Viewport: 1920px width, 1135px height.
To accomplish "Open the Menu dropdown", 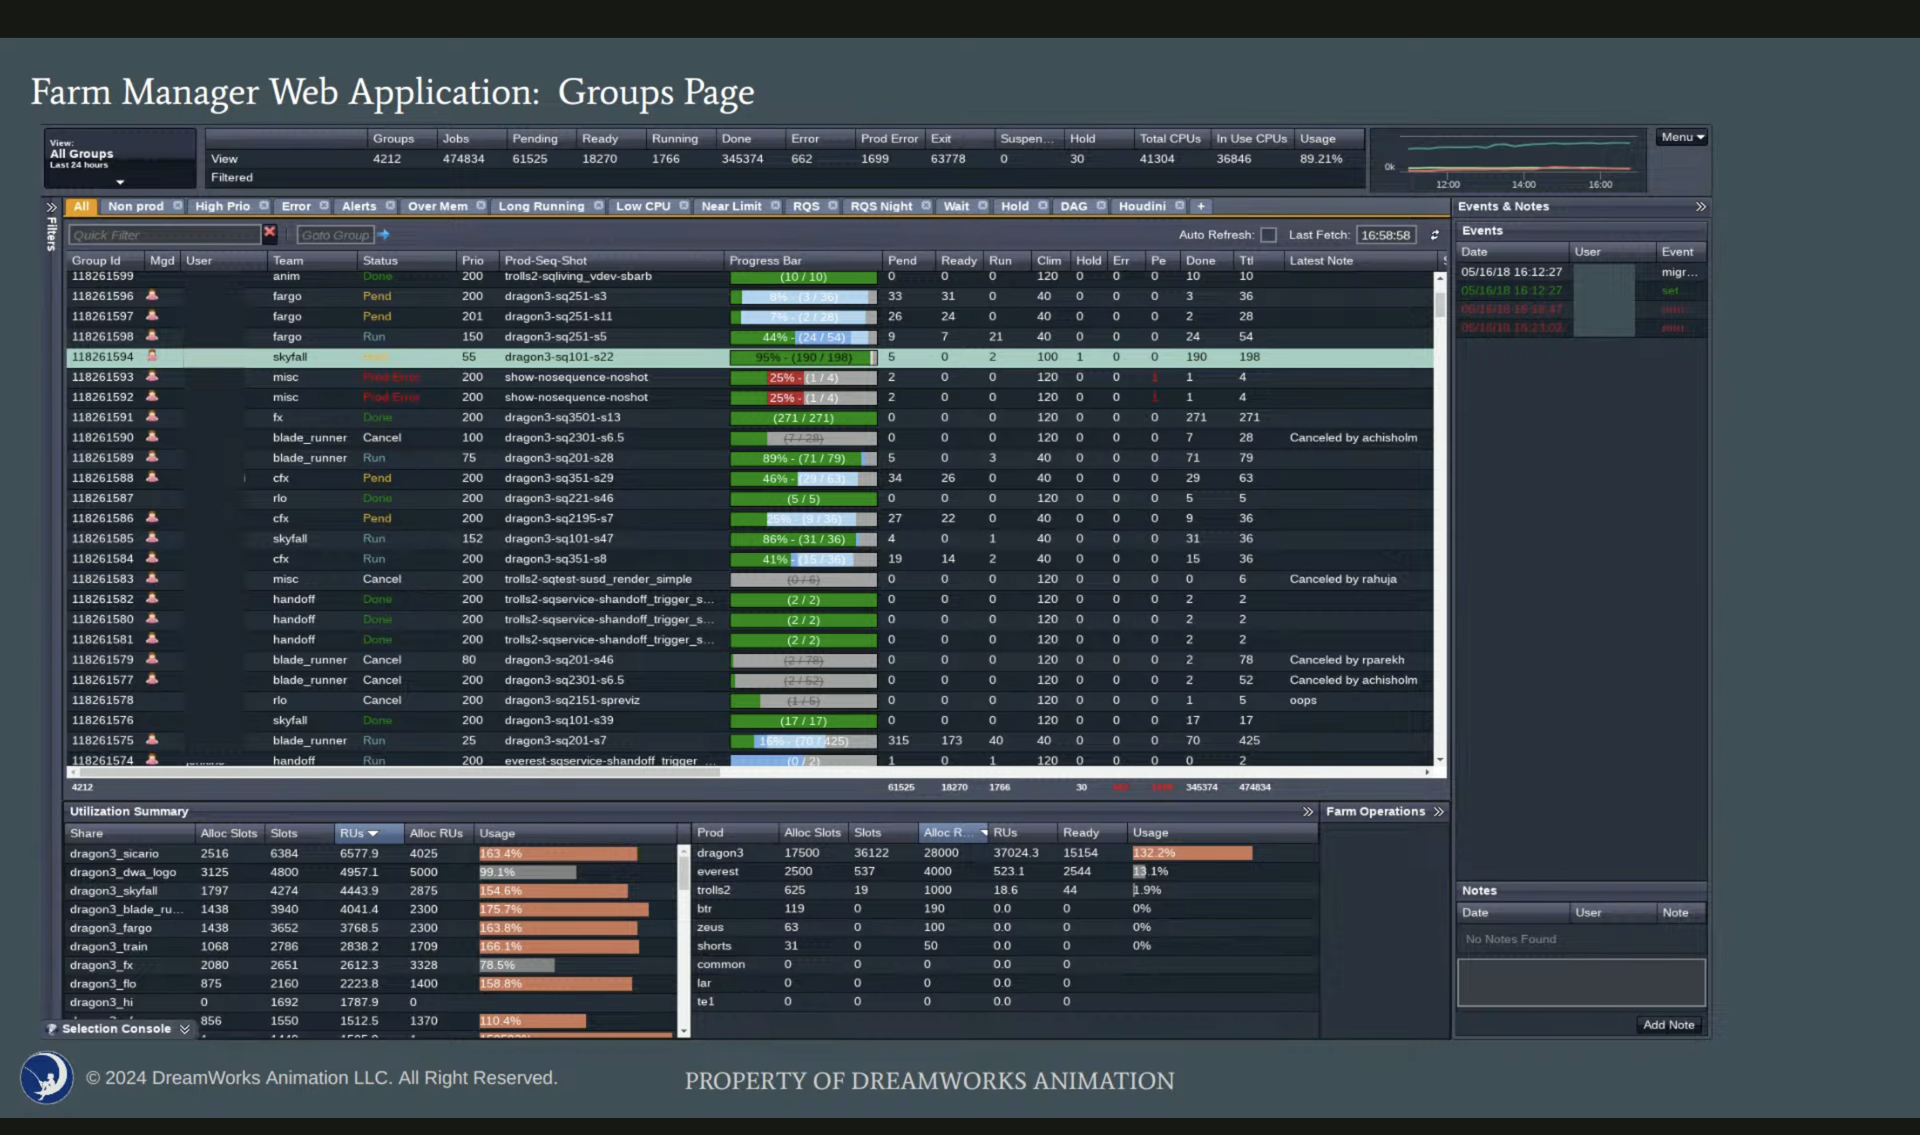I will [1682, 137].
